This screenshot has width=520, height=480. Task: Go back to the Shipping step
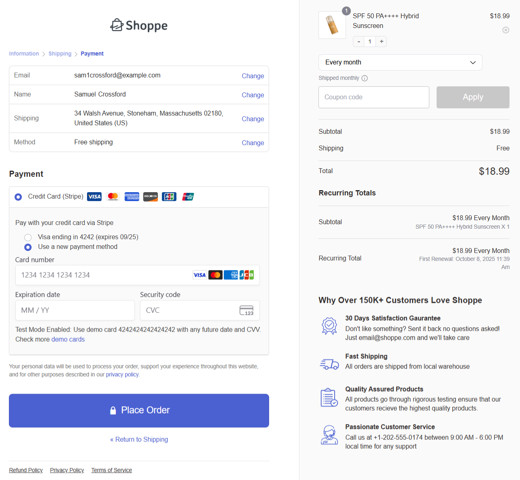coord(60,54)
